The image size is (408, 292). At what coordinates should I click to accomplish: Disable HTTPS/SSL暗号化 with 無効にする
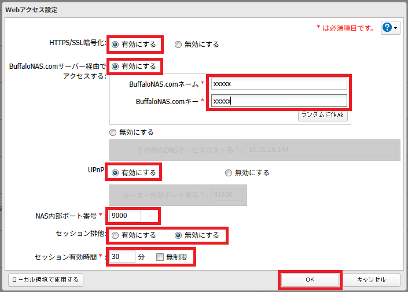pyautogui.click(x=178, y=45)
